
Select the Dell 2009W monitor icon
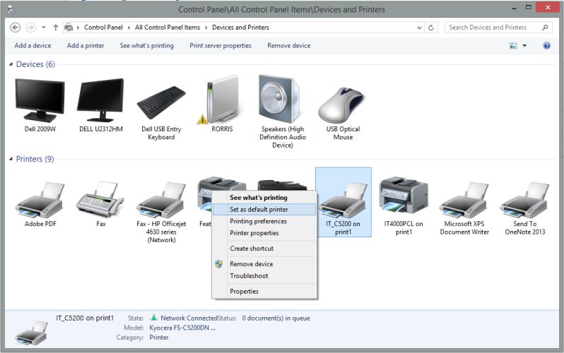[x=40, y=102]
